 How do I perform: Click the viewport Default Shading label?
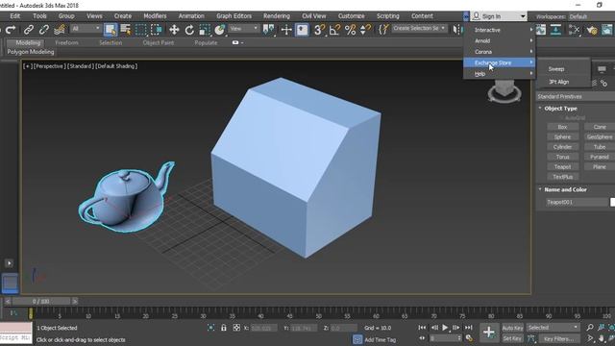[x=116, y=66]
